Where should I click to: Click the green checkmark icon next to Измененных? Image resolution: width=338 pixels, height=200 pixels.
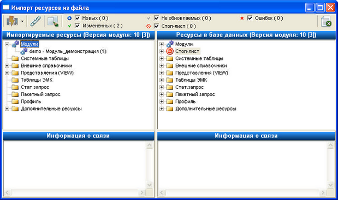coord(69,26)
